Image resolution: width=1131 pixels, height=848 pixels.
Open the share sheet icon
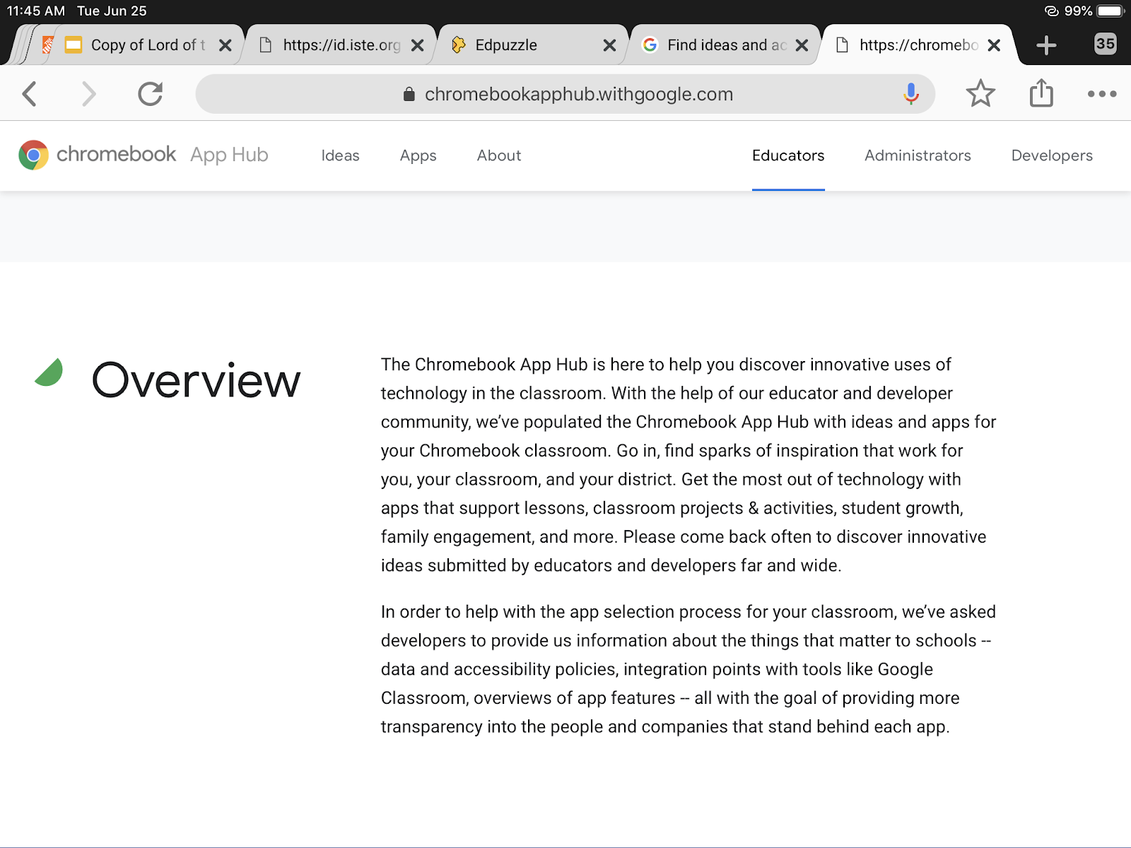tap(1041, 93)
